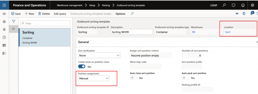Screen dimensions: 258x94
Task: Click Outbound sorting template ID field
Action: point(87,32)
